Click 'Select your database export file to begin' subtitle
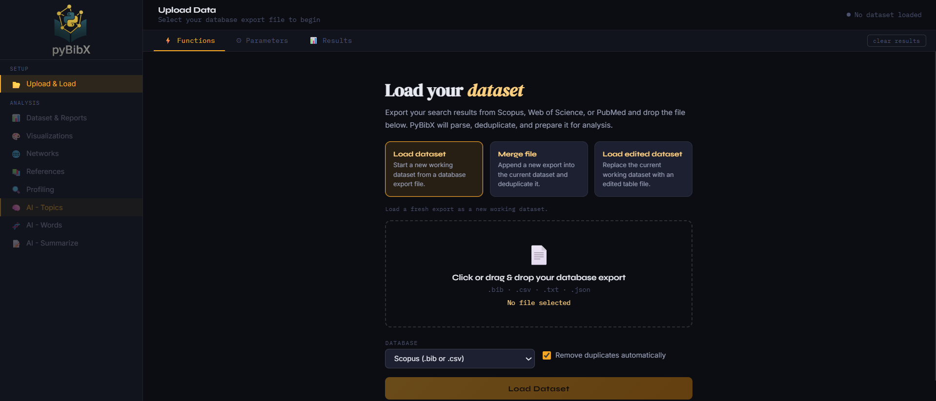The width and height of the screenshot is (936, 401). 239,20
